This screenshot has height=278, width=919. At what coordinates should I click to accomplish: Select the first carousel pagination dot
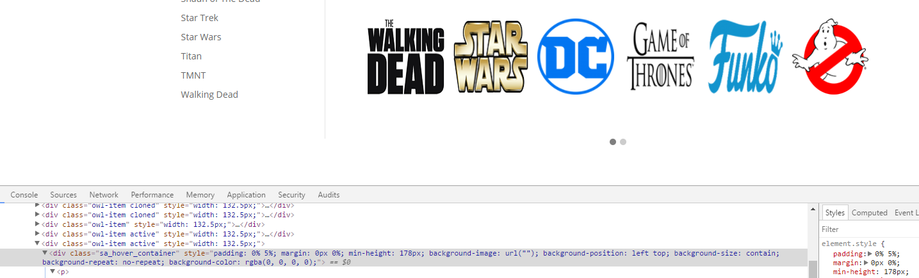coord(613,142)
